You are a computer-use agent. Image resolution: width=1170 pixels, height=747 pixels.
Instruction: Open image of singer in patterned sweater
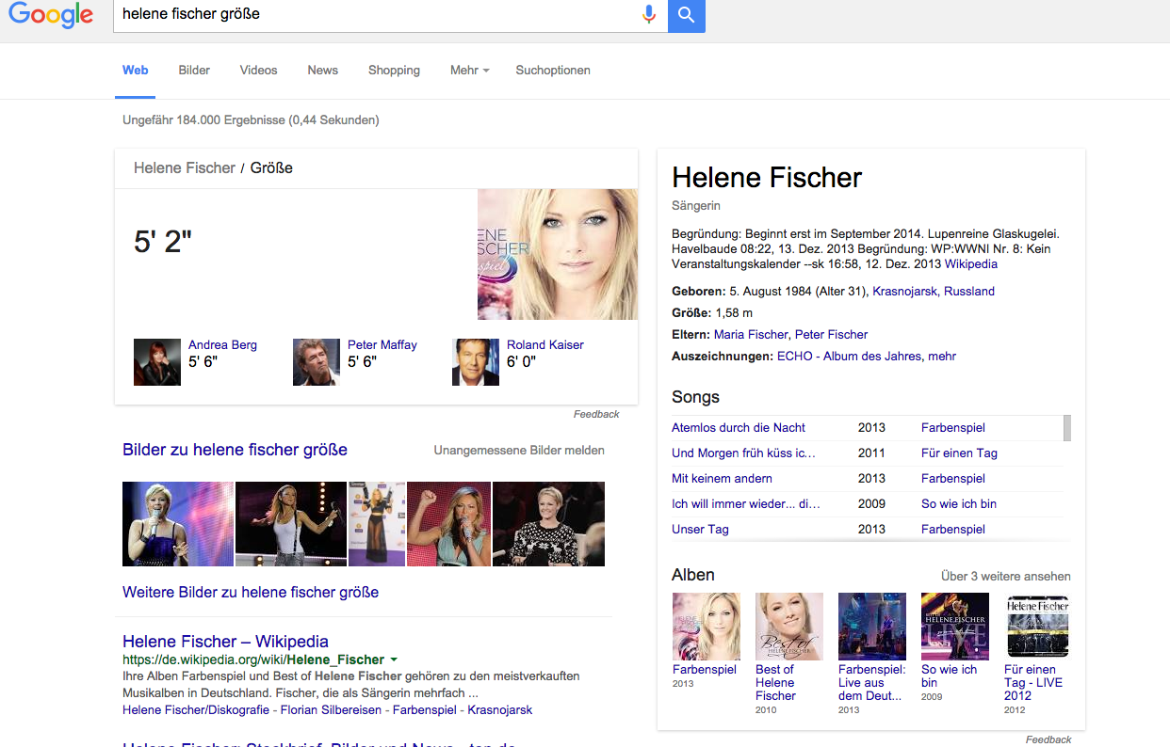click(548, 524)
